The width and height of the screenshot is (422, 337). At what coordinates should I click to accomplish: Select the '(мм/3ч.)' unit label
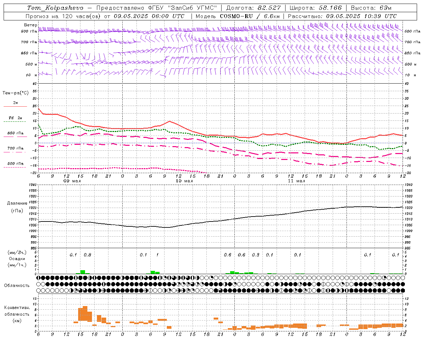(17, 252)
